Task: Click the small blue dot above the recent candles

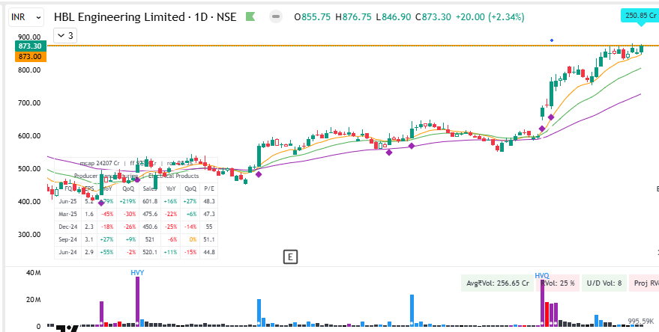Action: pyautogui.click(x=552, y=40)
